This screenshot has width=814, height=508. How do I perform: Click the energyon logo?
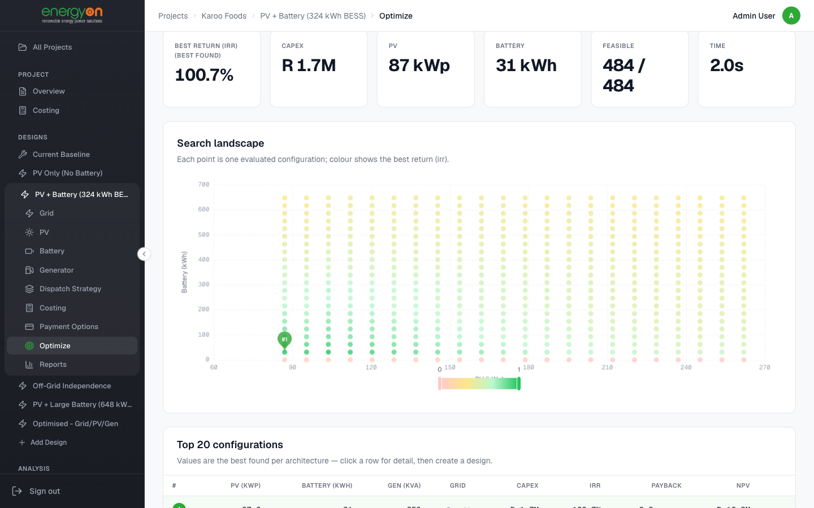[72, 15]
